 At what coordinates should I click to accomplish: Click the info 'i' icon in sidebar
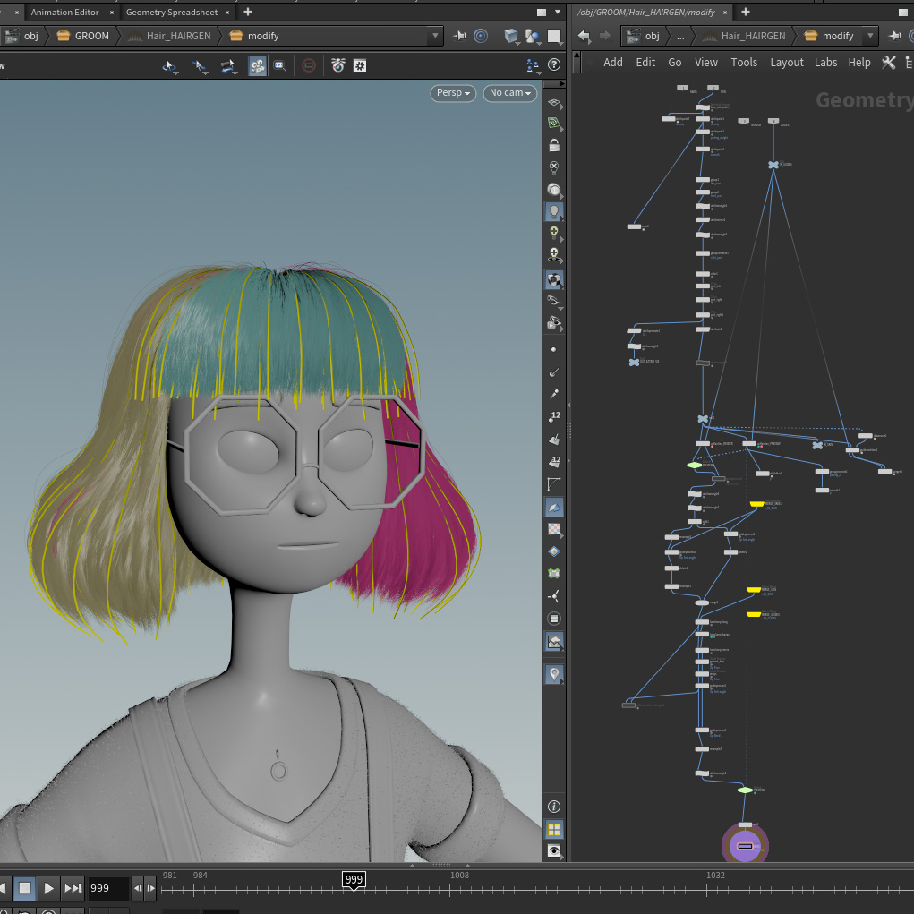click(554, 807)
